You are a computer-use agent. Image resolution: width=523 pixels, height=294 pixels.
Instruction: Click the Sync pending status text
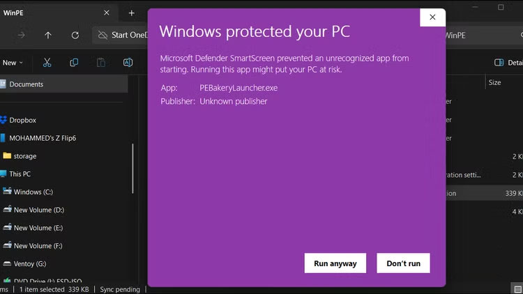pos(120,289)
